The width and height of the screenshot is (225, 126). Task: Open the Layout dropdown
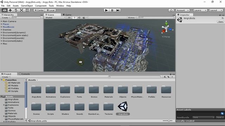click(216, 10)
